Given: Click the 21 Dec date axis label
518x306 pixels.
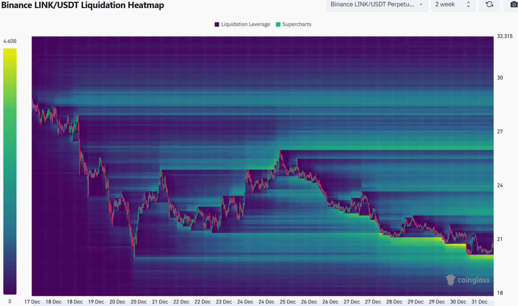Looking at the screenshot, I should (x=160, y=302).
